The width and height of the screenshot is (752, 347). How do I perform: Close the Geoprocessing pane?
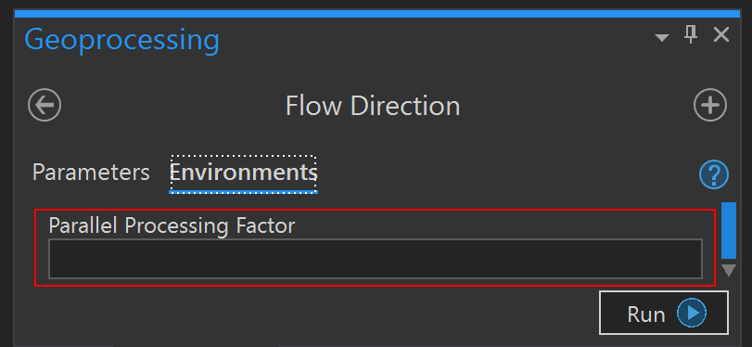721,35
